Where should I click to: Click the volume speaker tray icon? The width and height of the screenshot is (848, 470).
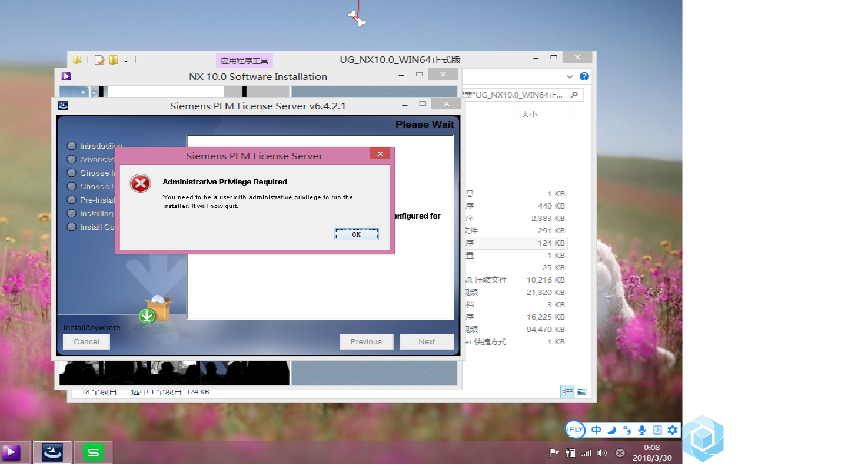(602, 453)
